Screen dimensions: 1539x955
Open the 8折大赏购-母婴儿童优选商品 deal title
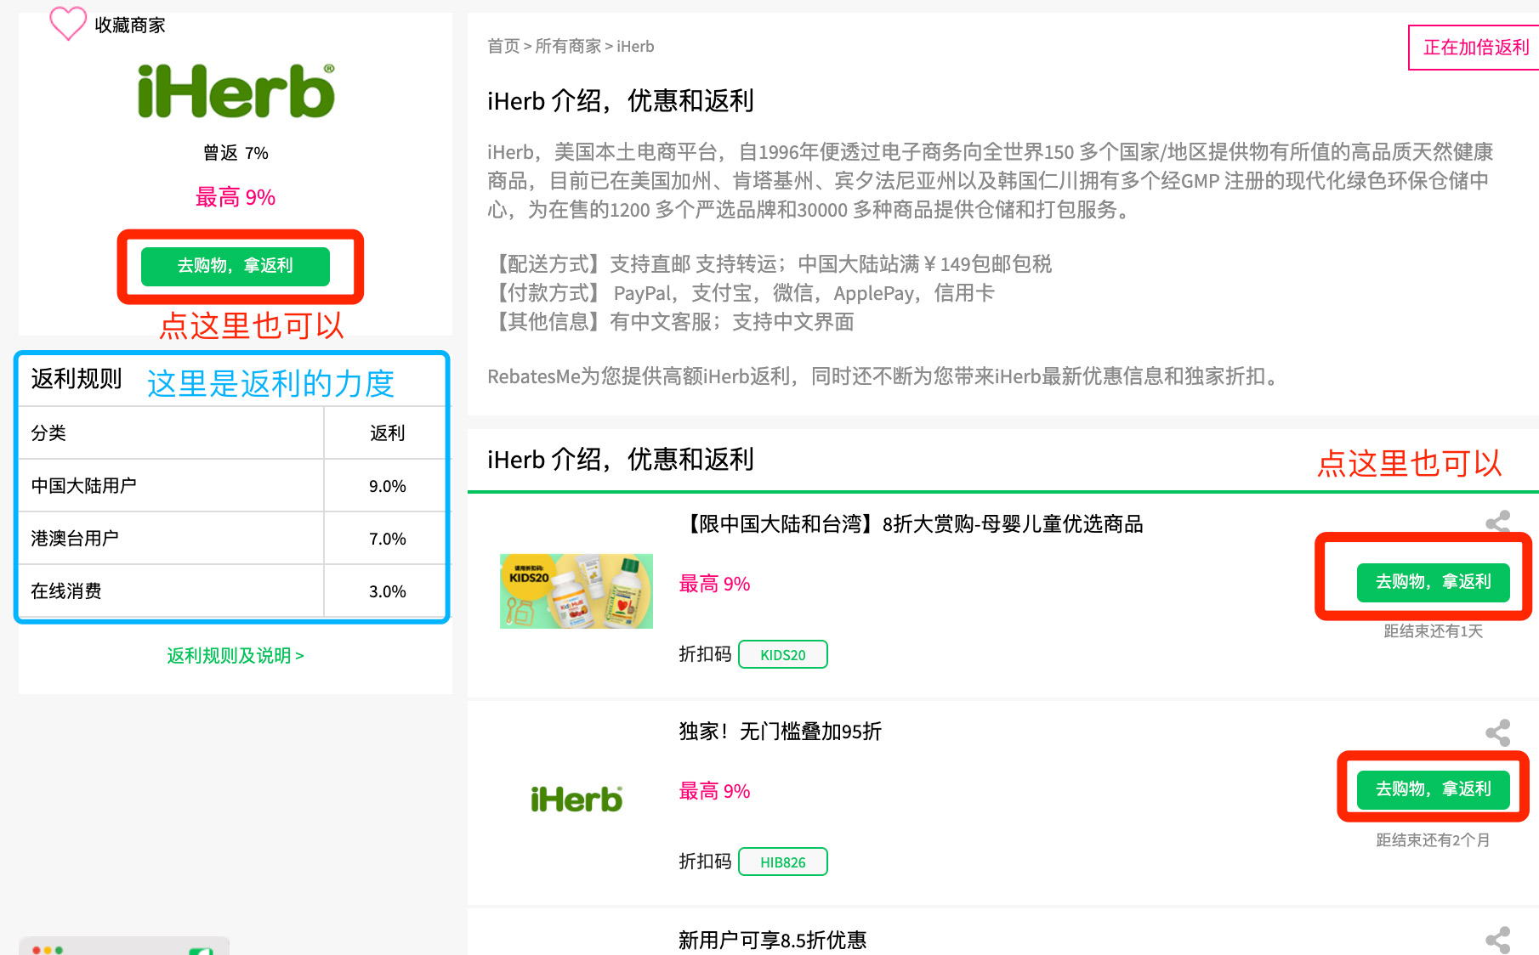[x=911, y=524]
